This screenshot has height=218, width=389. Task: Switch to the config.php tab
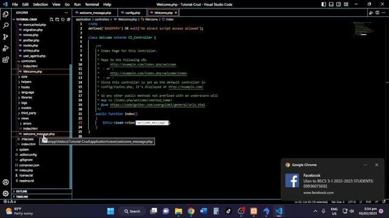tap(132, 13)
